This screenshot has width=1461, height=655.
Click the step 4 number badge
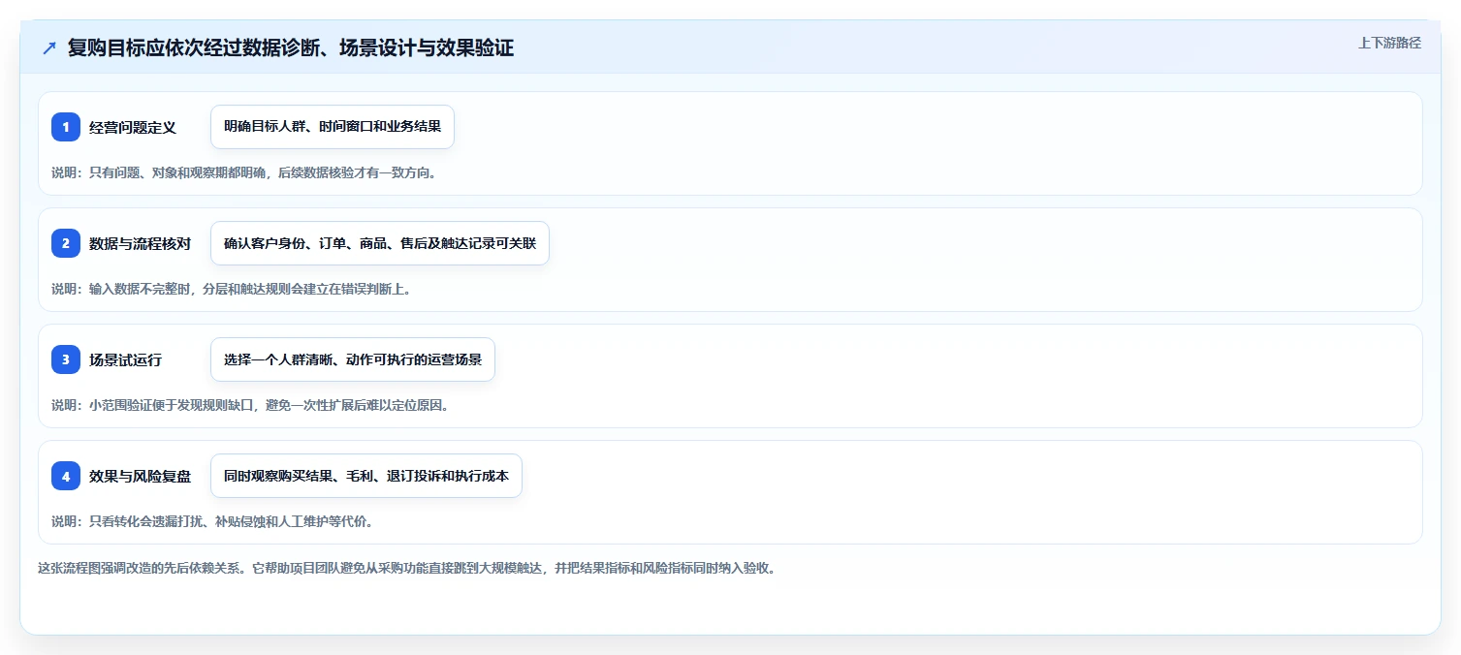[x=66, y=476]
